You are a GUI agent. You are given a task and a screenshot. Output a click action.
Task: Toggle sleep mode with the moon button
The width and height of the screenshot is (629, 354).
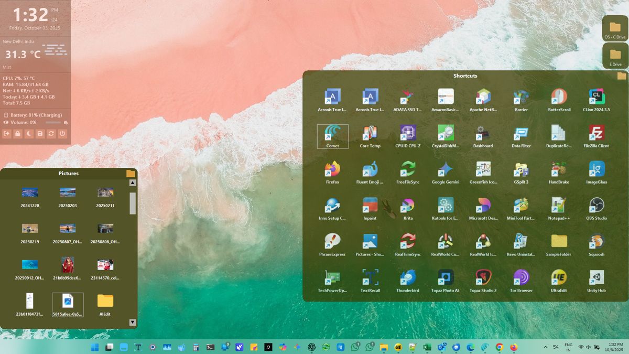point(29,134)
